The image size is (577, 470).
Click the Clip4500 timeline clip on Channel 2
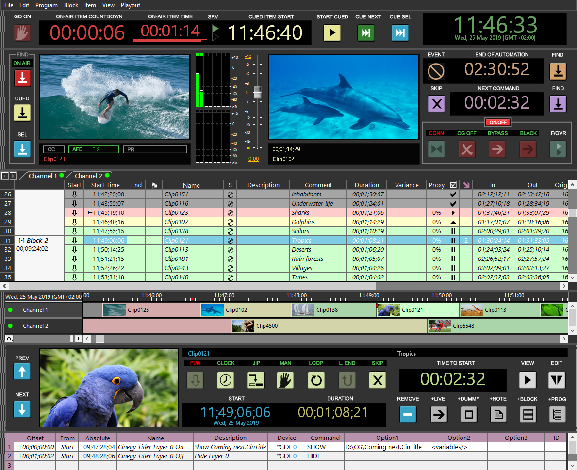tap(329, 326)
